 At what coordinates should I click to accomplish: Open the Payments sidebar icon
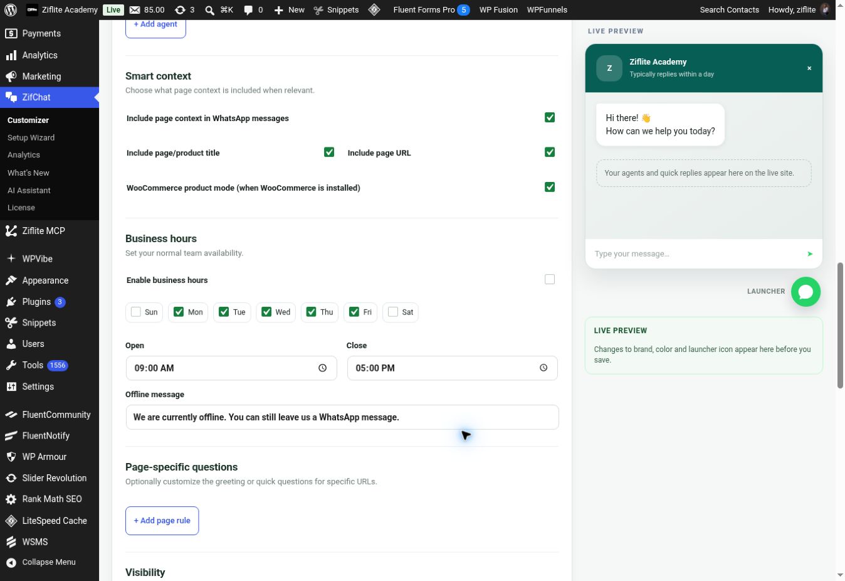click(11, 33)
